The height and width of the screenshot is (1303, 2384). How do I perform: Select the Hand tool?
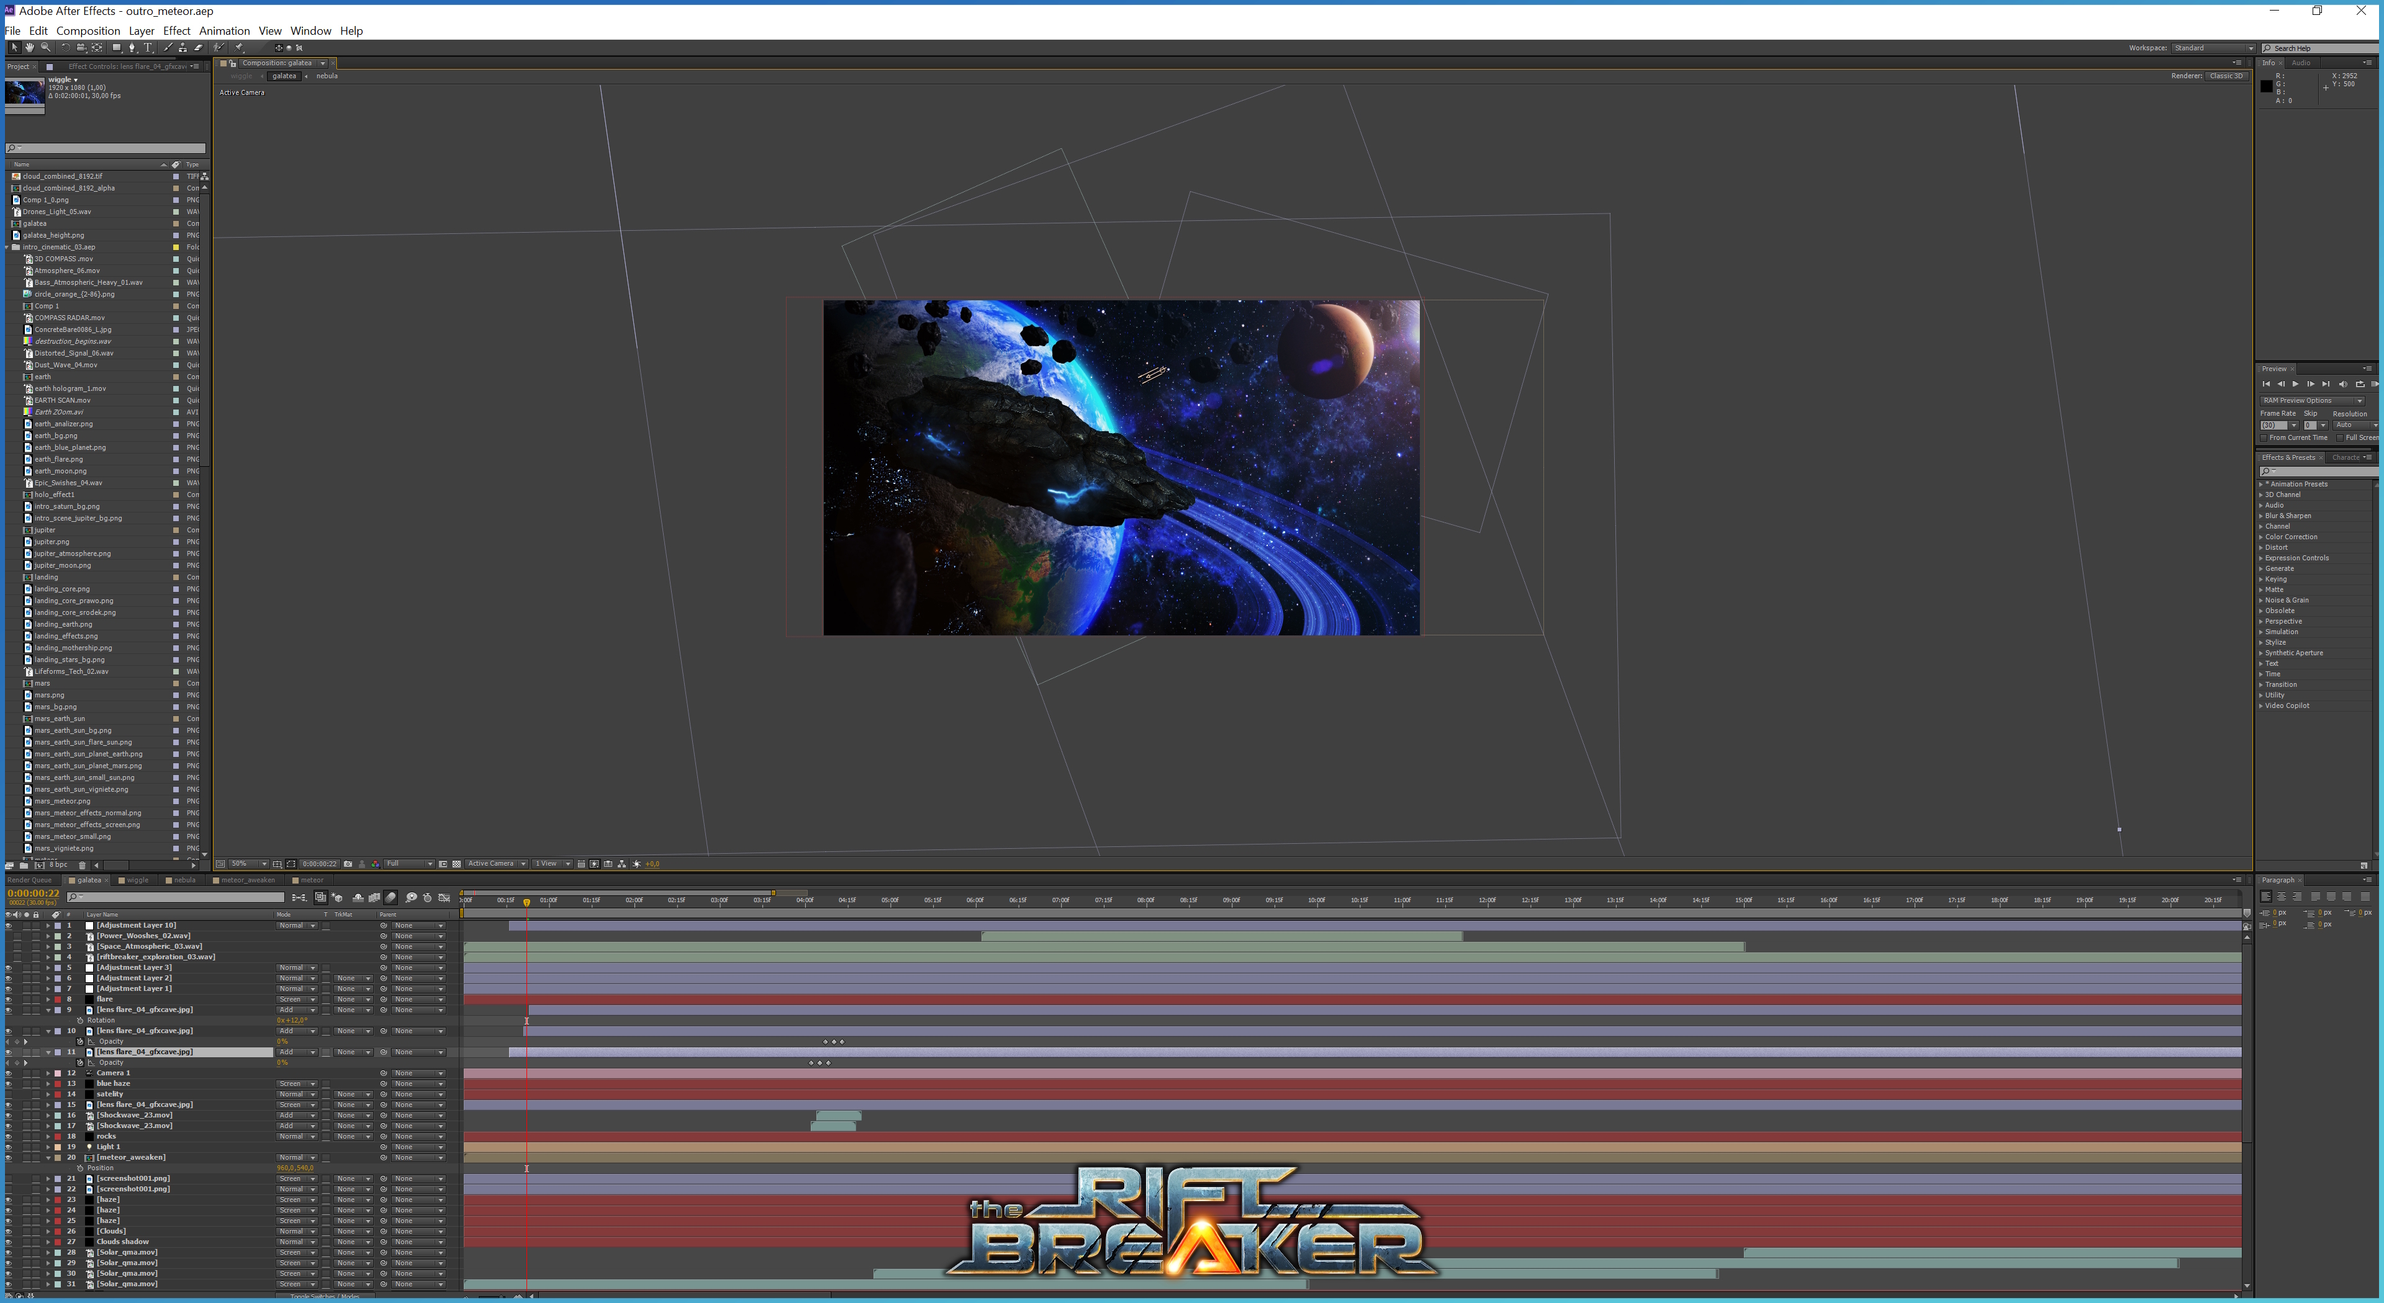[30, 47]
